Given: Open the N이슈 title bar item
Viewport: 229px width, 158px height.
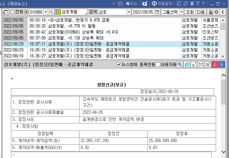Looking at the screenshot, I should click(132, 4).
